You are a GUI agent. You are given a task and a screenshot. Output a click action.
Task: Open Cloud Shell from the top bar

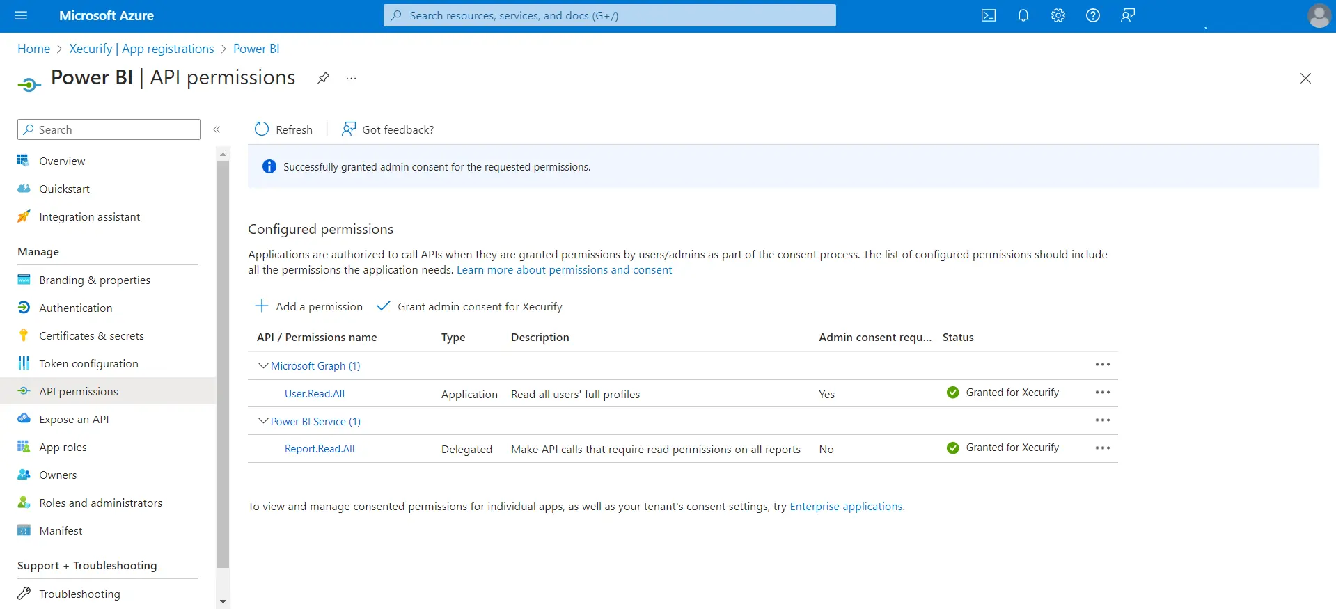[x=989, y=15]
